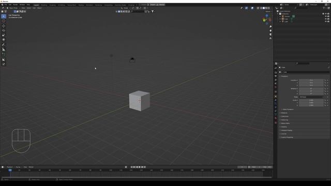Toggle viewport overlays button
The image size is (331, 186).
click(252, 8)
